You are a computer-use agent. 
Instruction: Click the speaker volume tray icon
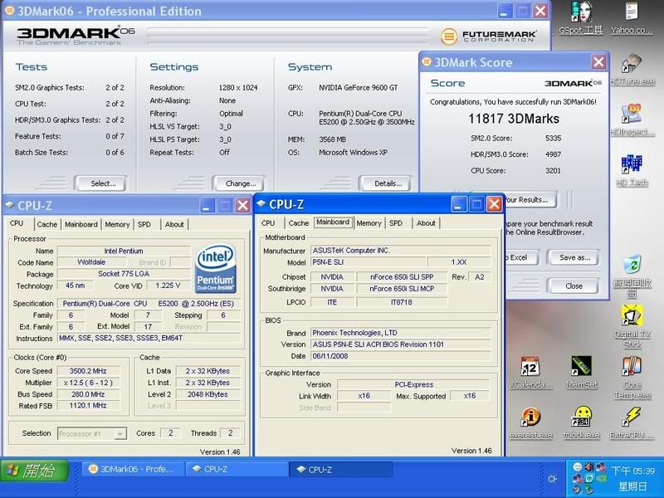click(588, 467)
